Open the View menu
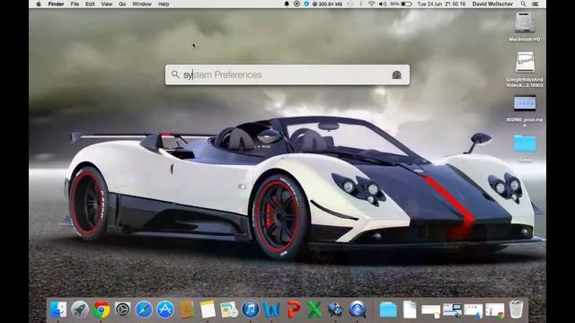Screen dimensions: 575x323 pyautogui.click(x=107, y=4)
